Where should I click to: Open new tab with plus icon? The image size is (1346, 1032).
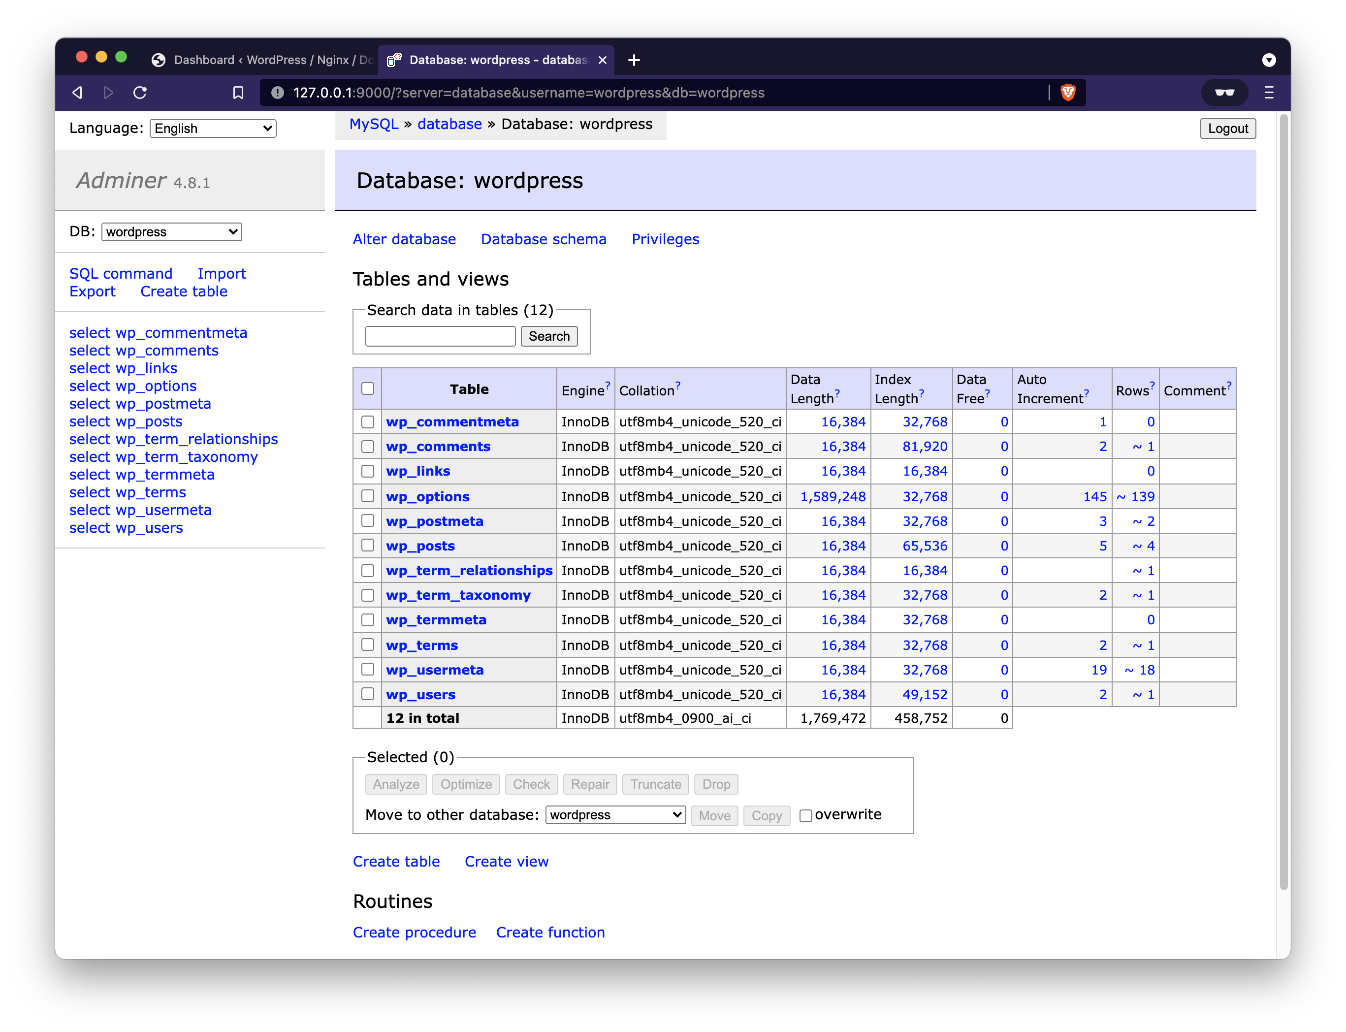coord(634,60)
